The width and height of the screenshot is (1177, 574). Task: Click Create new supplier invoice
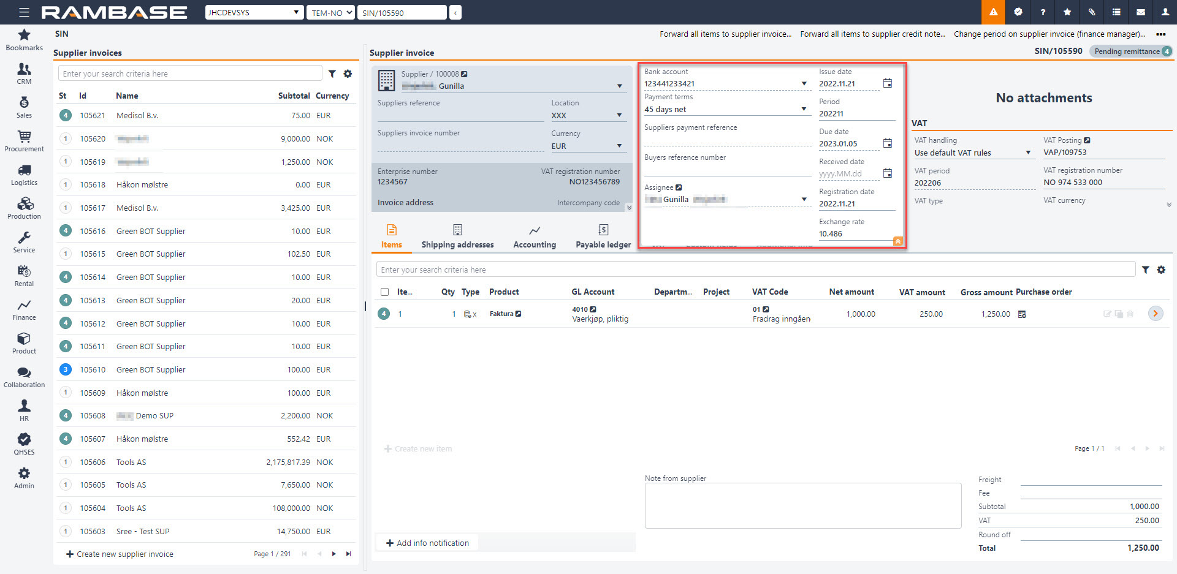pos(119,554)
